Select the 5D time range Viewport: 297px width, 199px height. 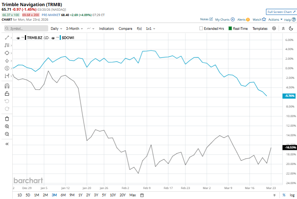click(x=28, y=195)
